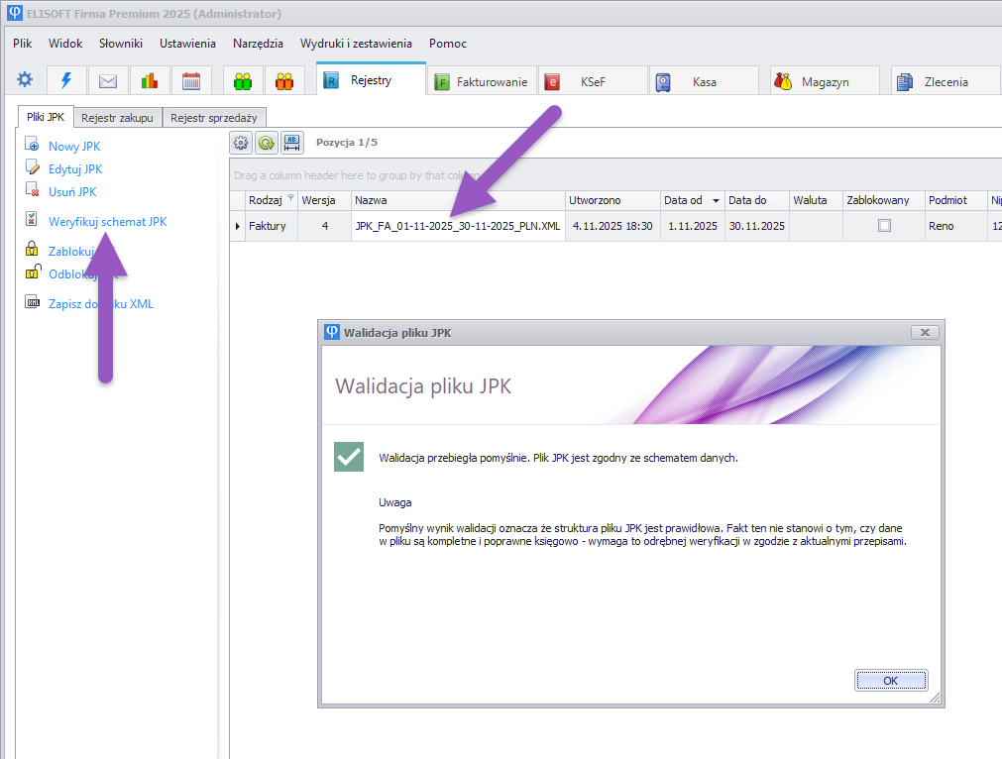Open the Narzędzia menu
1002x759 pixels.
258,44
